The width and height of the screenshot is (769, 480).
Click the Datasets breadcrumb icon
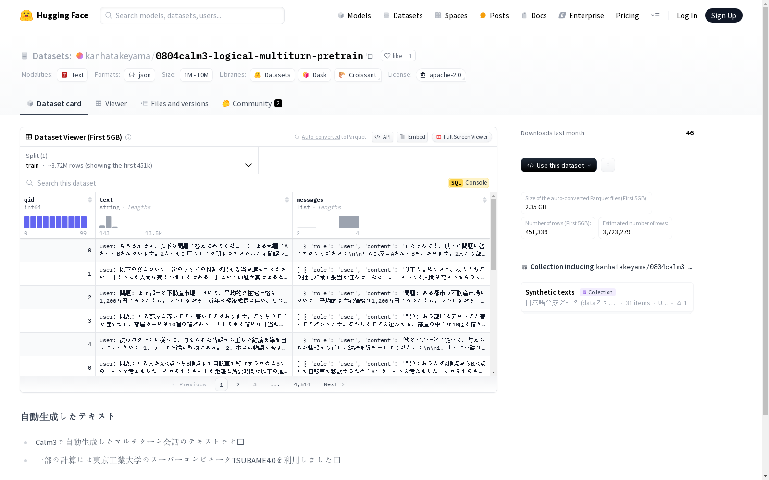[x=25, y=56]
